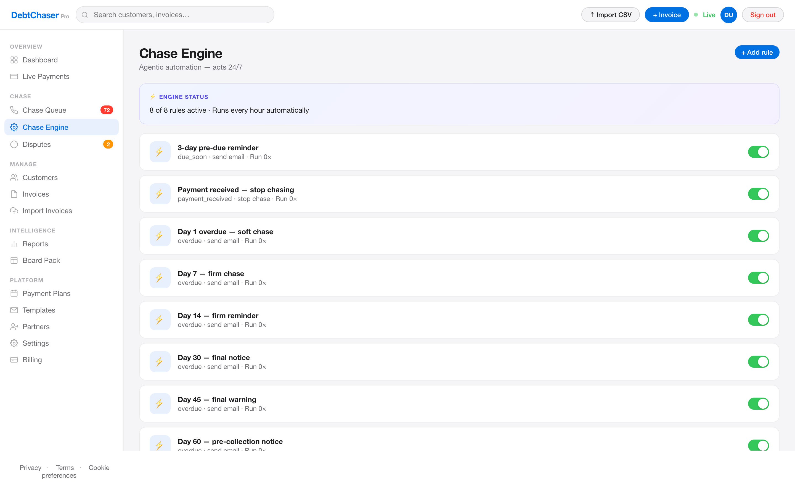Screen dimensions: 795x497
Task: Click lightning icon for Day 7 firm chase
Action: tap(160, 278)
